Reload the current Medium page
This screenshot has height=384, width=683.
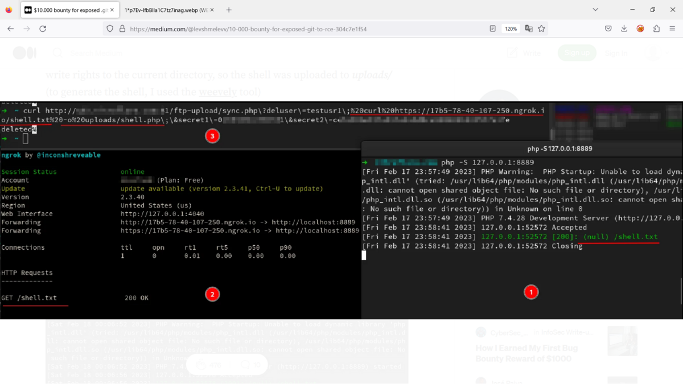(43, 28)
